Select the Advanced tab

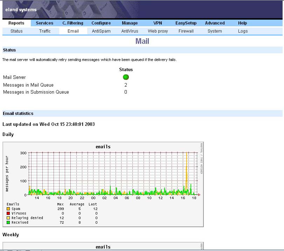(215, 23)
